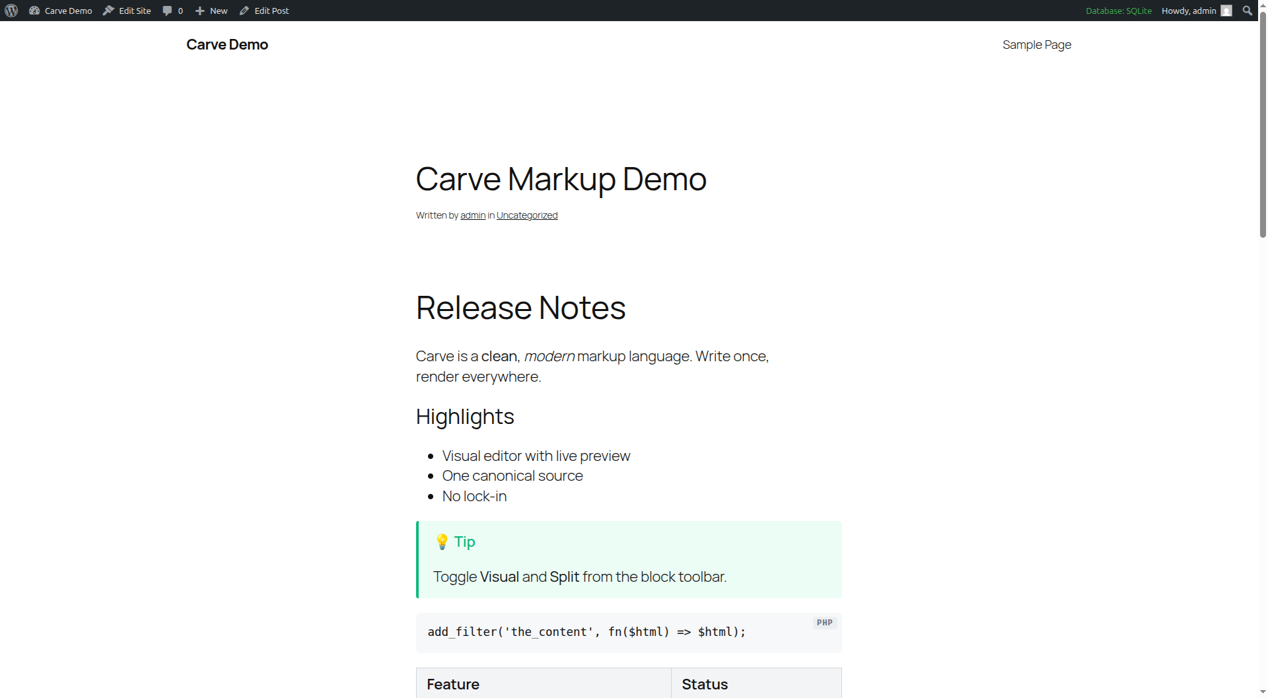Image resolution: width=1268 pixels, height=698 pixels.
Task: Click the lightbulb Tip icon
Action: (442, 542)
